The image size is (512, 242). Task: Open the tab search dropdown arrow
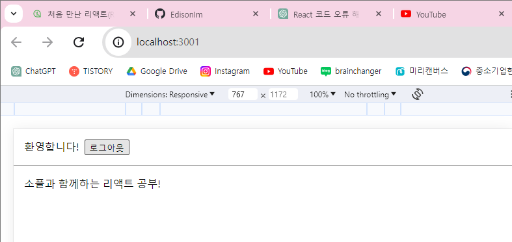[14, 14]
